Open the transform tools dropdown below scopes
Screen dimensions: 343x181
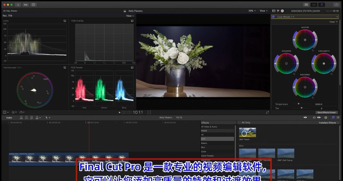click(x=6, y=112)
